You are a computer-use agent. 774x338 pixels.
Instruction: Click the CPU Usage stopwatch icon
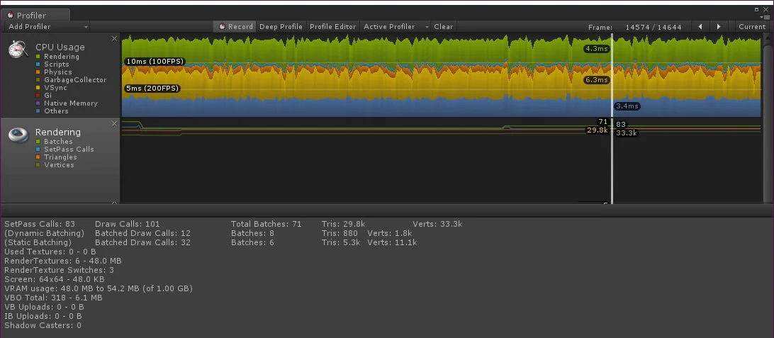(18, 48)
